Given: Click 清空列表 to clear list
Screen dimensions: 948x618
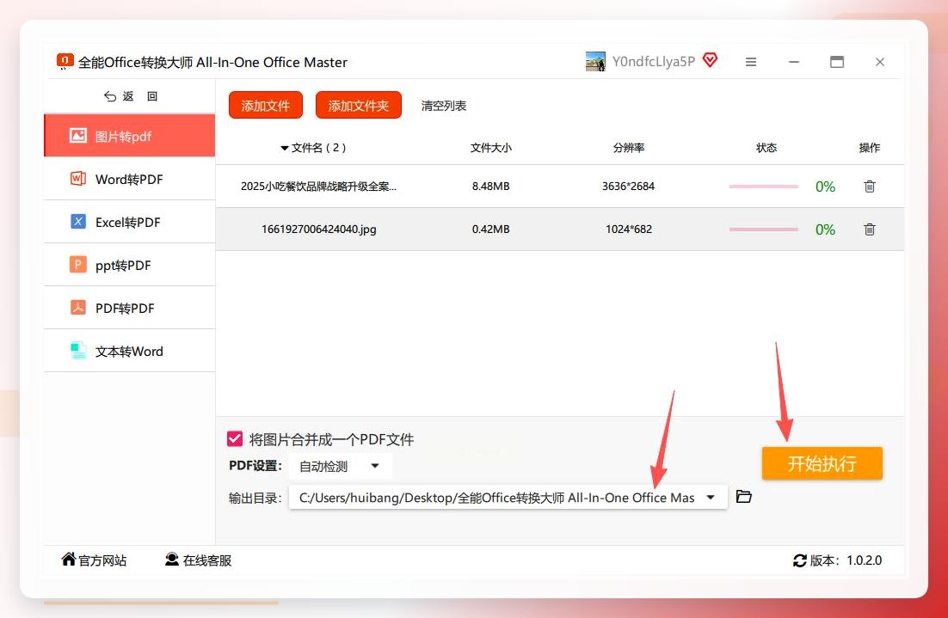Looking at the screenshot, I should (444, 106).
